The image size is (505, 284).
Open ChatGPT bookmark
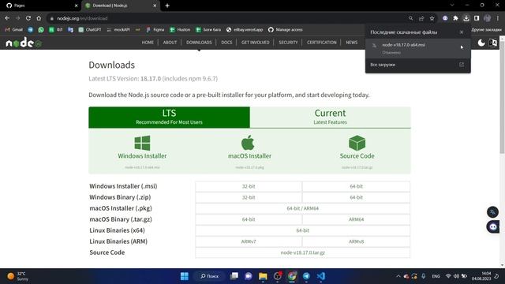pyautogui.click(x=90, y=30)
